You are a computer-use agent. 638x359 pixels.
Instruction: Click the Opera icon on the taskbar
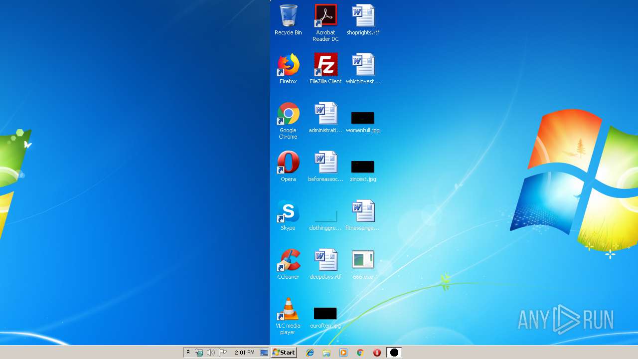377,353
